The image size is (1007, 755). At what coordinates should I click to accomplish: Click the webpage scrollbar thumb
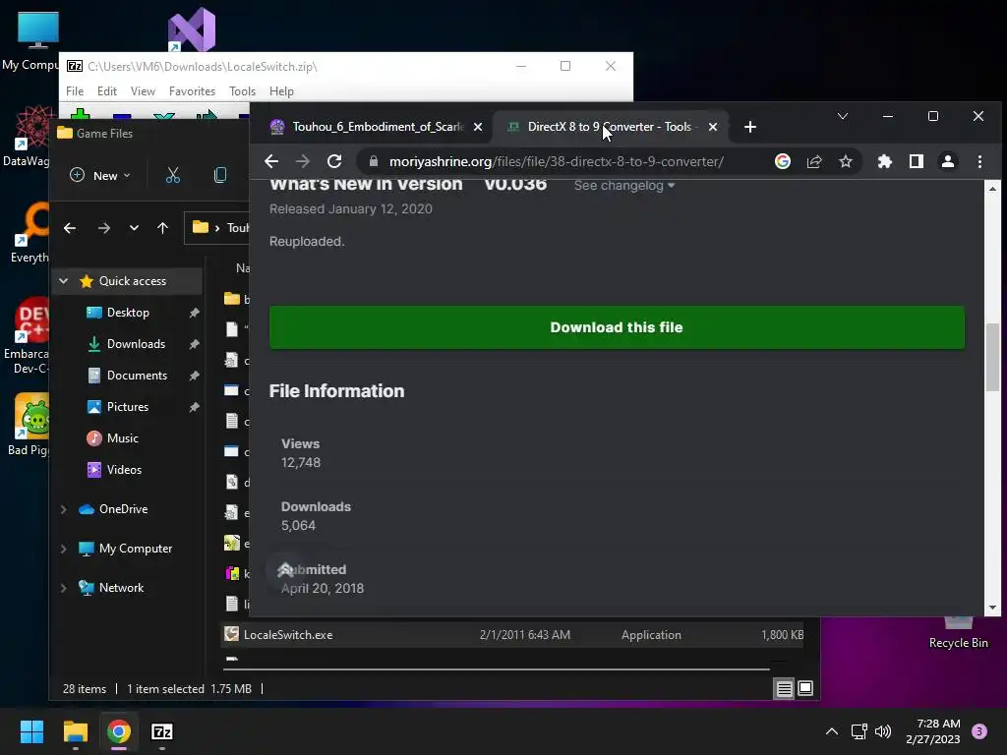point(993,357)
